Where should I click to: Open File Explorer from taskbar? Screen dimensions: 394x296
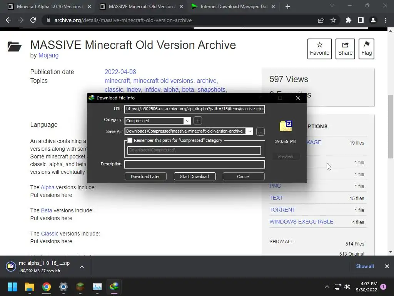[x=29, y=287]
